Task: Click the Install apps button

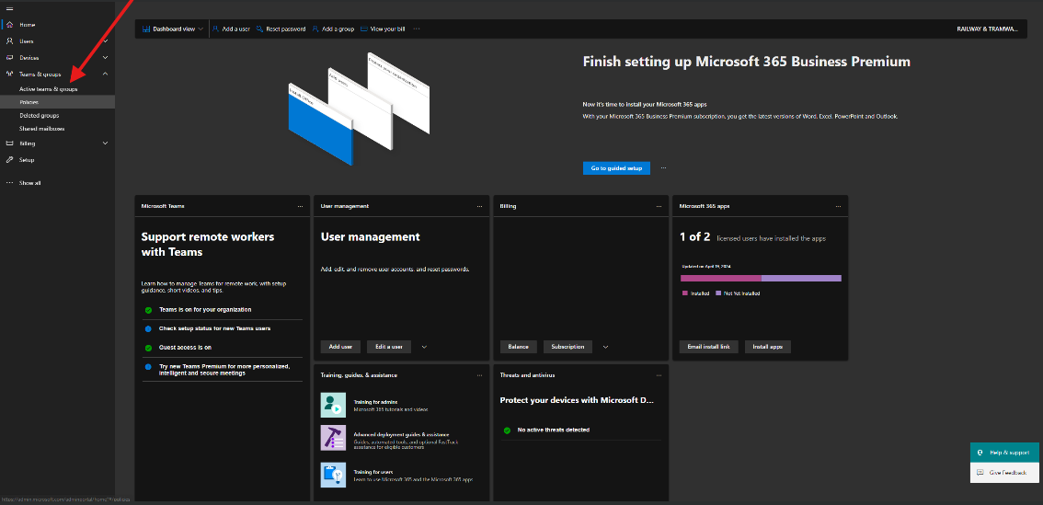Action: point(768,347)
